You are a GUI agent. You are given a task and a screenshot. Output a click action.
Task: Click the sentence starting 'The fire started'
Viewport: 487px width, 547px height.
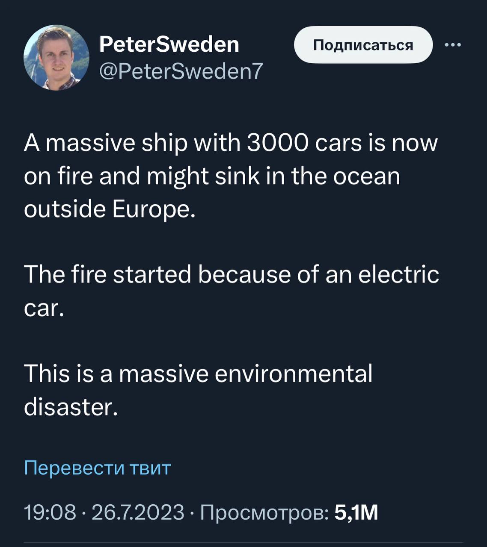[231, 274]
